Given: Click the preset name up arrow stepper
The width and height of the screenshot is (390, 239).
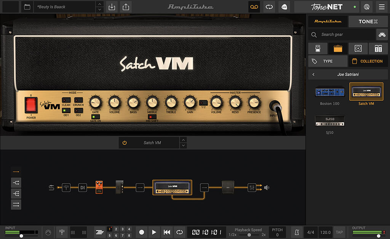Looking at the screenshot, I should pos(99,4).
